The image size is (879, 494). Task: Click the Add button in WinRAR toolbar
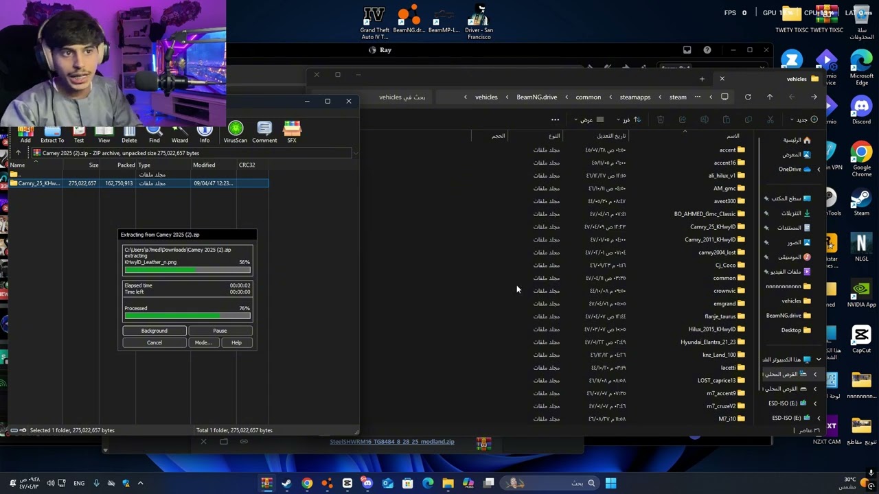(x=25, y=134)
